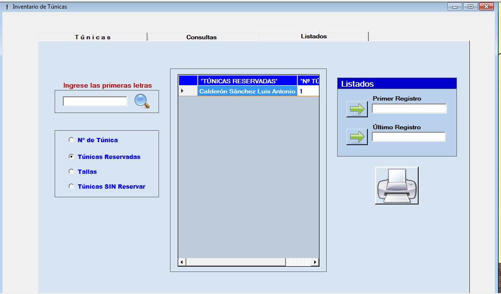Screen dimensions: 501x294
Task: Focus the Último Registro text field
Action: [x=409, y=137]
